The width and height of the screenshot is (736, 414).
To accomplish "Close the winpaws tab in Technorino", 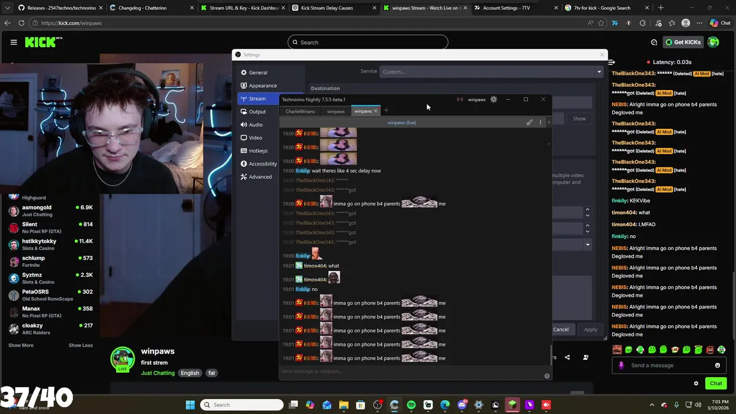I will point(375,111).
